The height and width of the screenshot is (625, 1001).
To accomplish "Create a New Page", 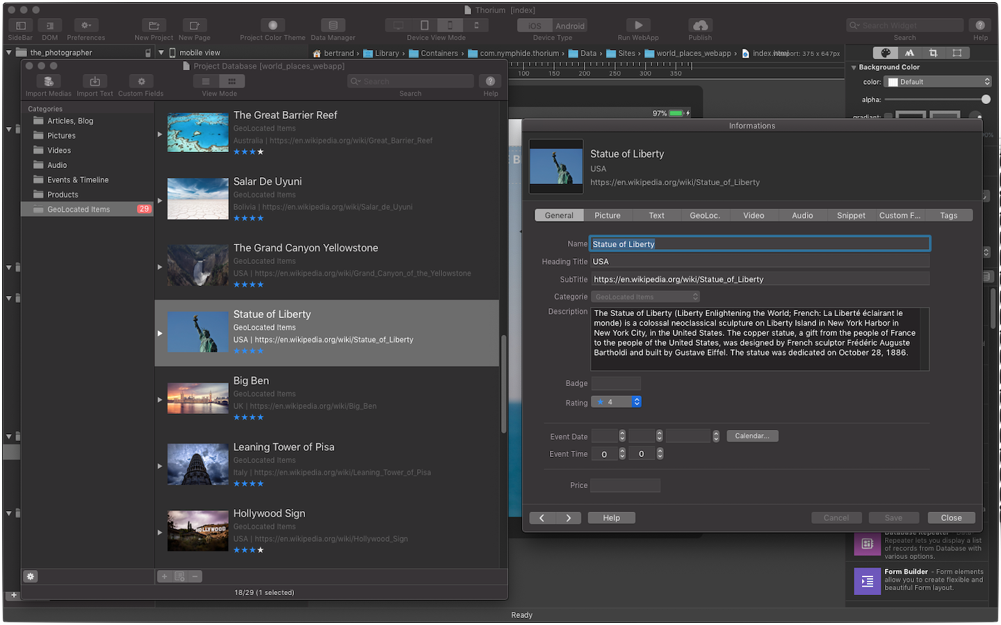I will [195, 26].
